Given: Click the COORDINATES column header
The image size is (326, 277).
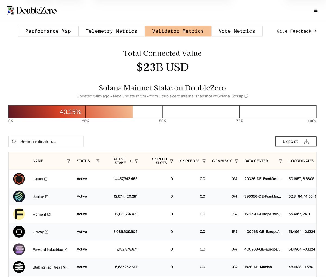Looking at the screenshot, I should [301, 161].
